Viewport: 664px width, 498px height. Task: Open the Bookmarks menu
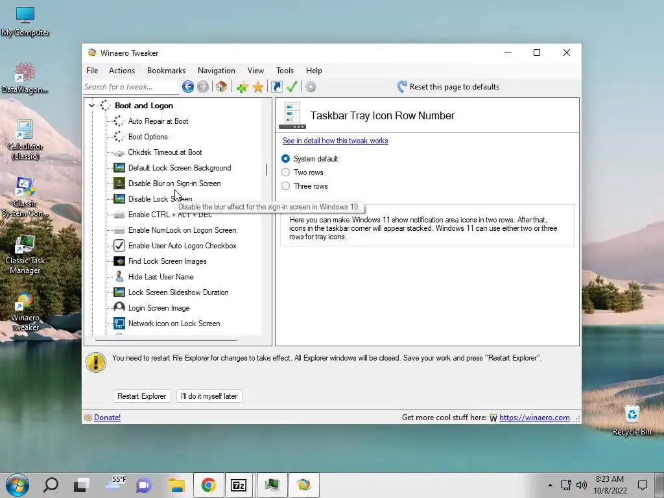[x=166, y=71]
